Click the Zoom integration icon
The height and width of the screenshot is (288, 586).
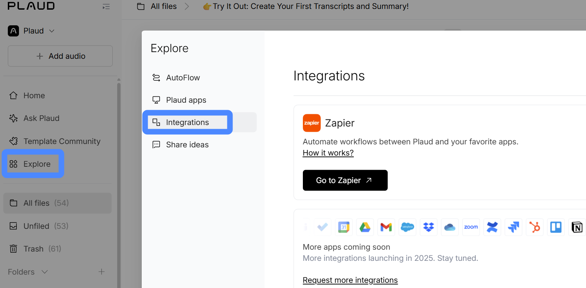coord(471,227)
